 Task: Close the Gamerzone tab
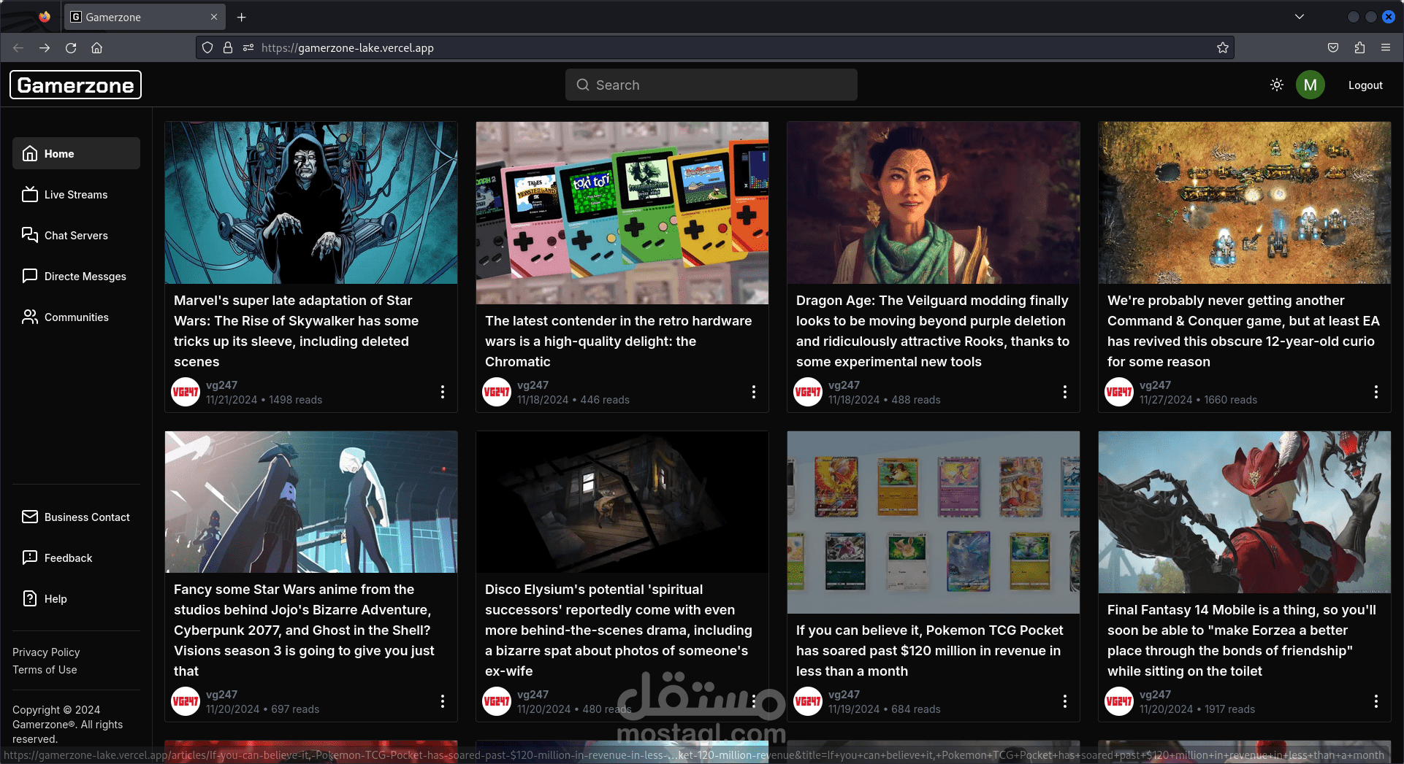pos(214,17)
